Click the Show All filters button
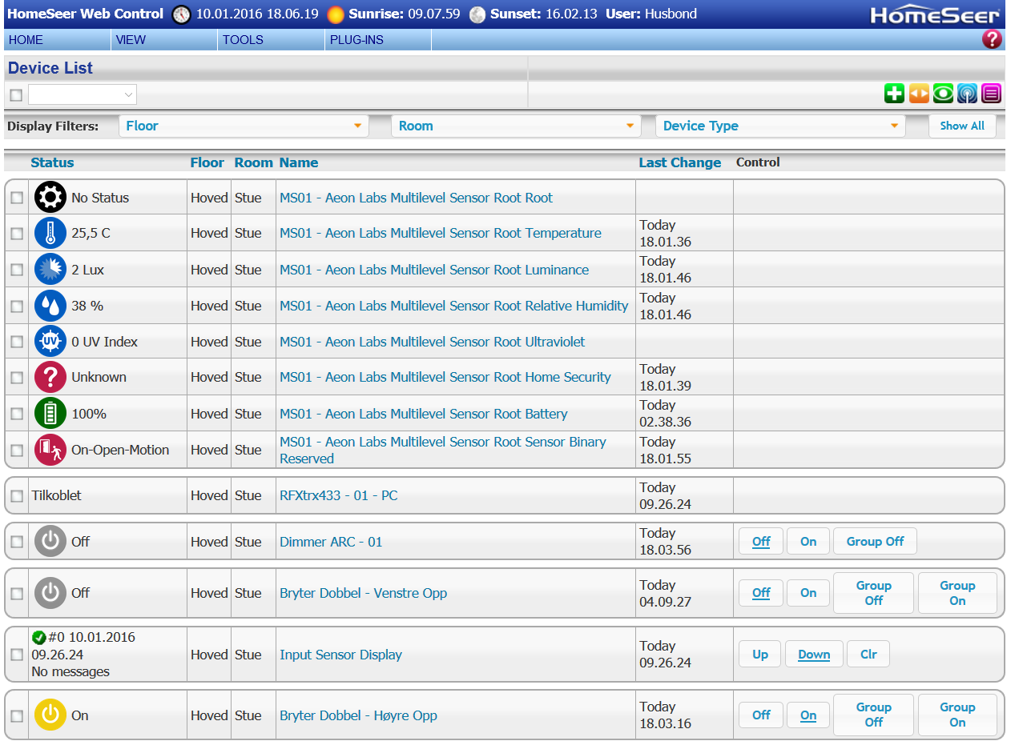 coord(962,126)
